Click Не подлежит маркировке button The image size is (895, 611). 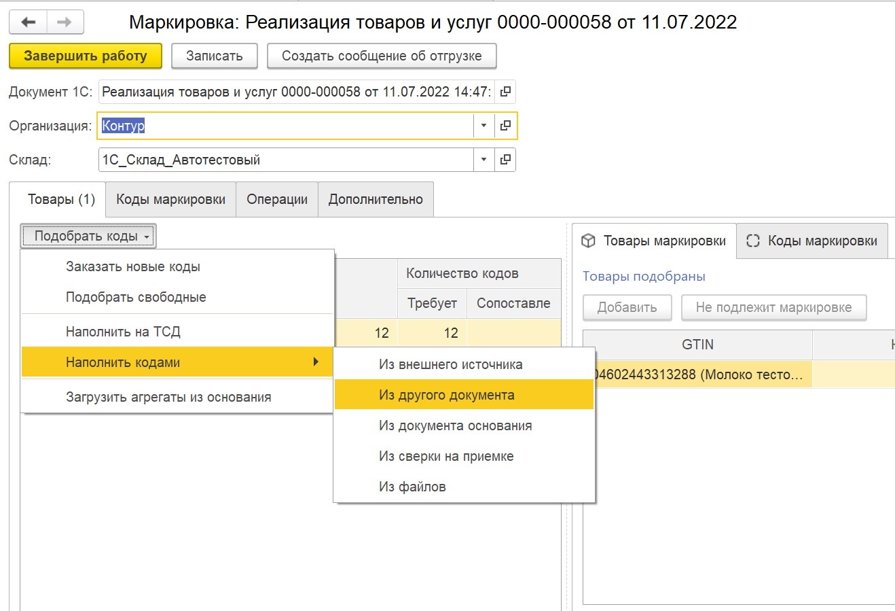click(x=774, y=307)
